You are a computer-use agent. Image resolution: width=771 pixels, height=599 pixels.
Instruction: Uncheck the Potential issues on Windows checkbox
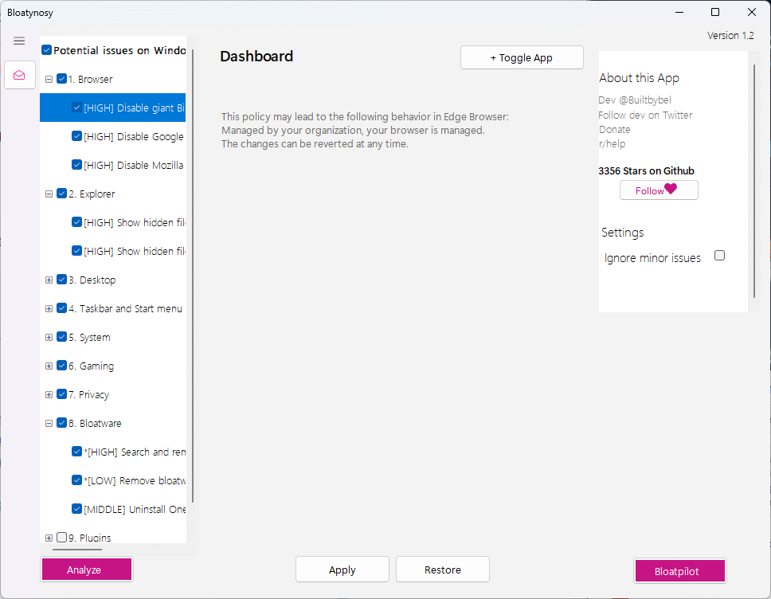pyautogui.click(x=45, y=49)
